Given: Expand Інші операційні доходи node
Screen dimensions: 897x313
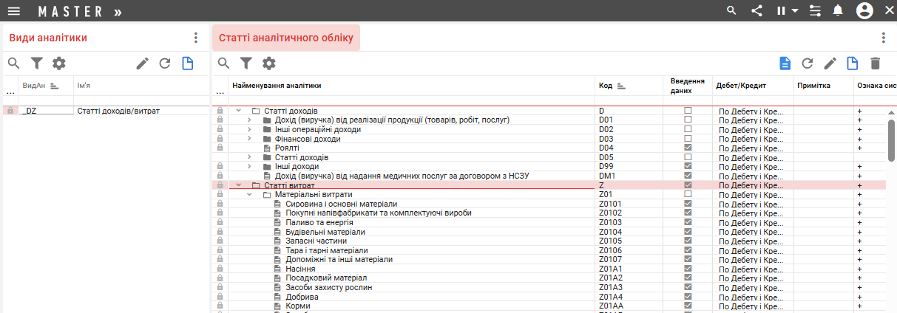Looking at the screenshot, I should [x=250, y=129].
